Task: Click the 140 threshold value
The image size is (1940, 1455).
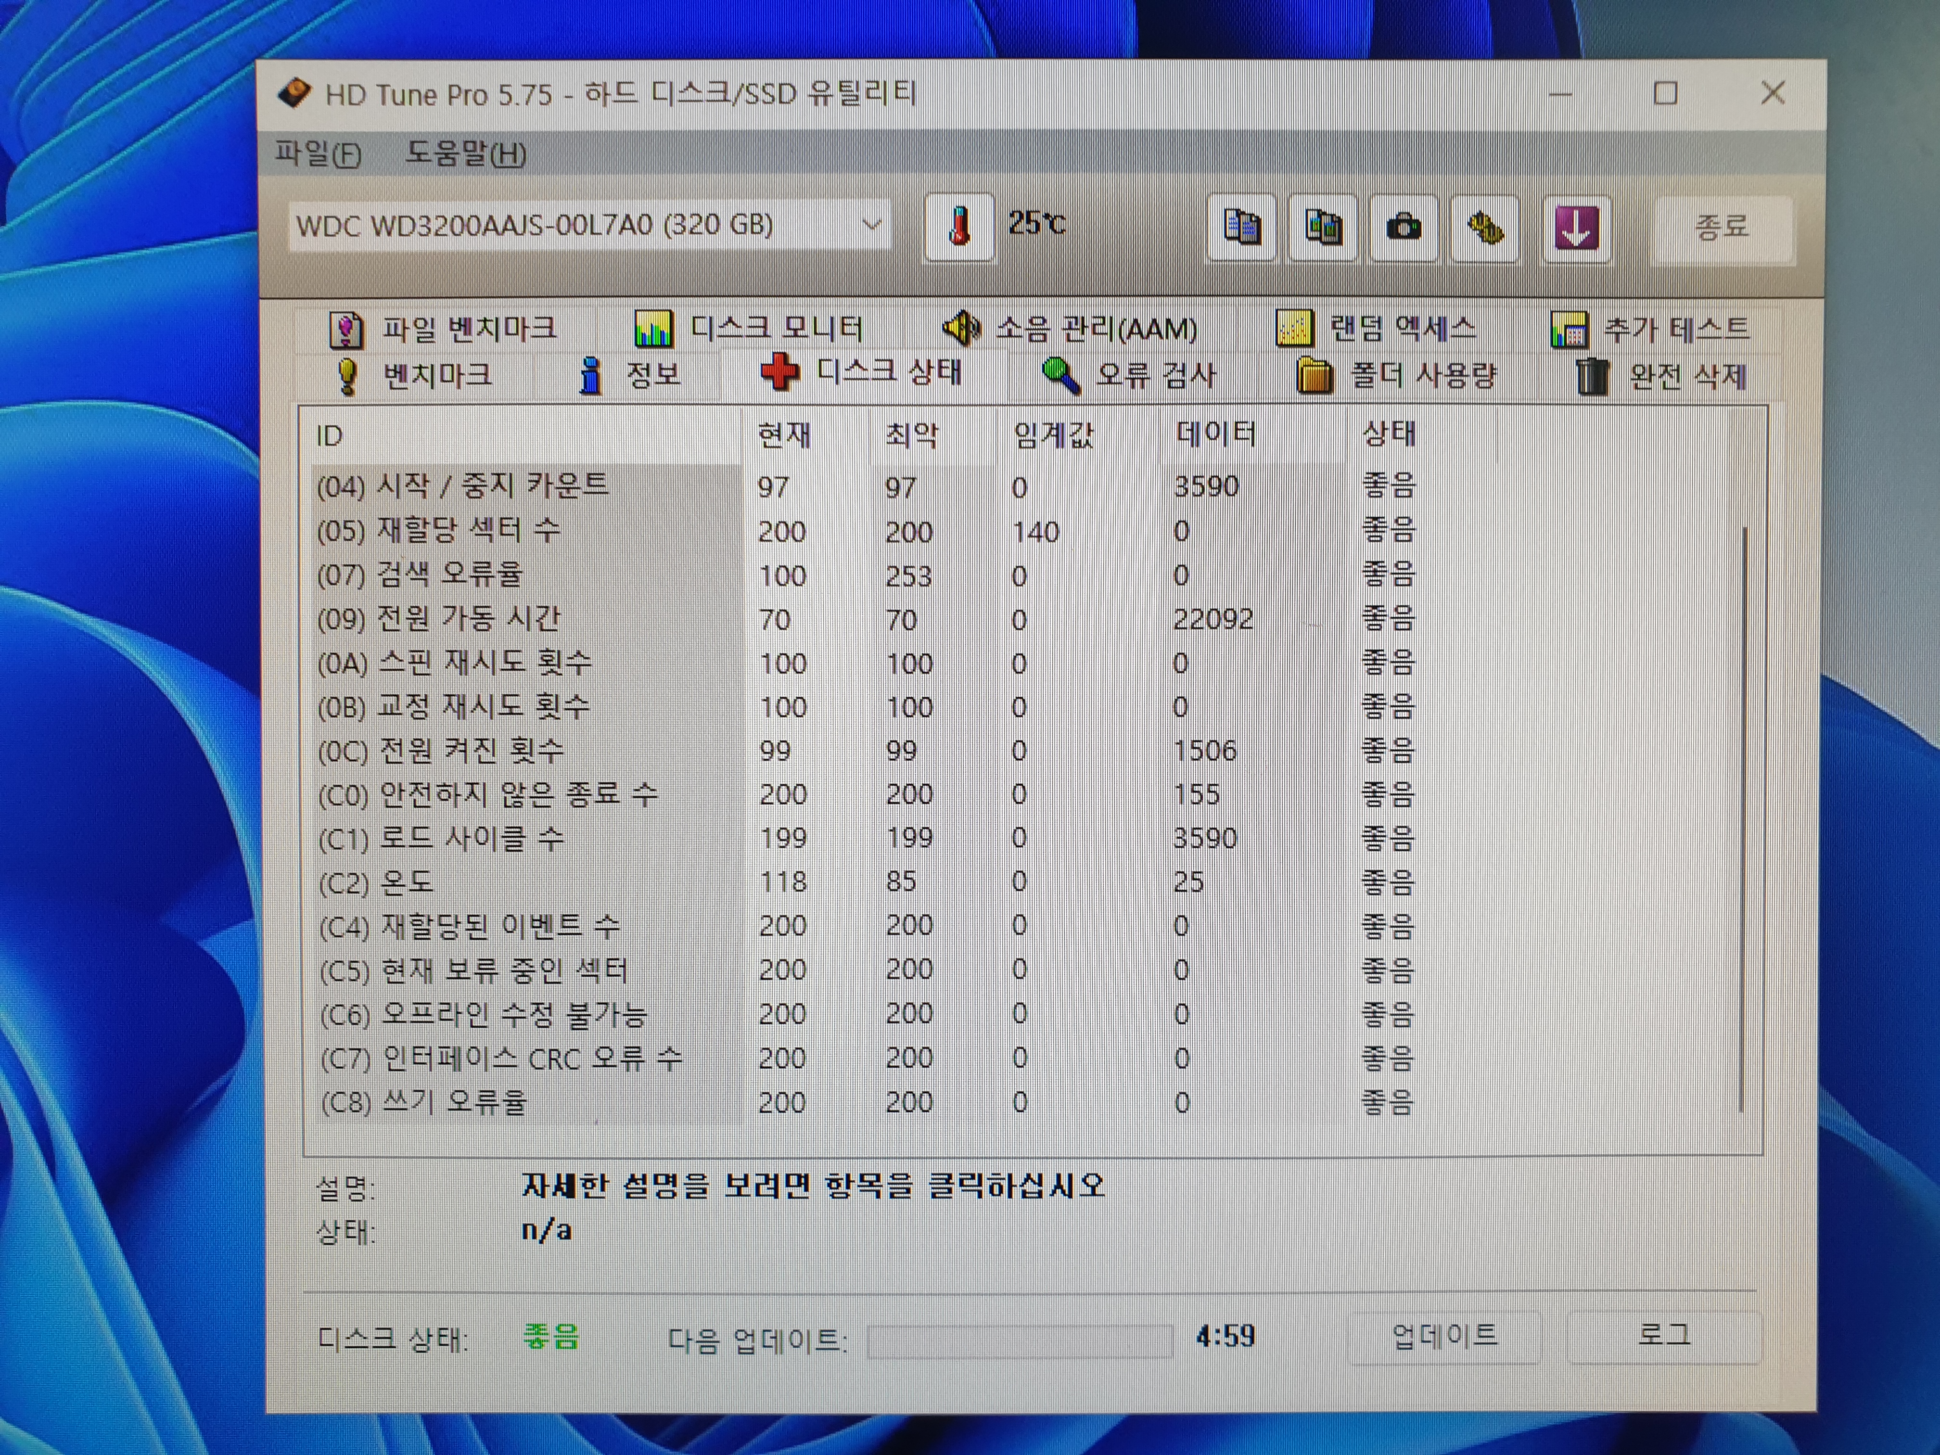Action: tap(1036, 532)
